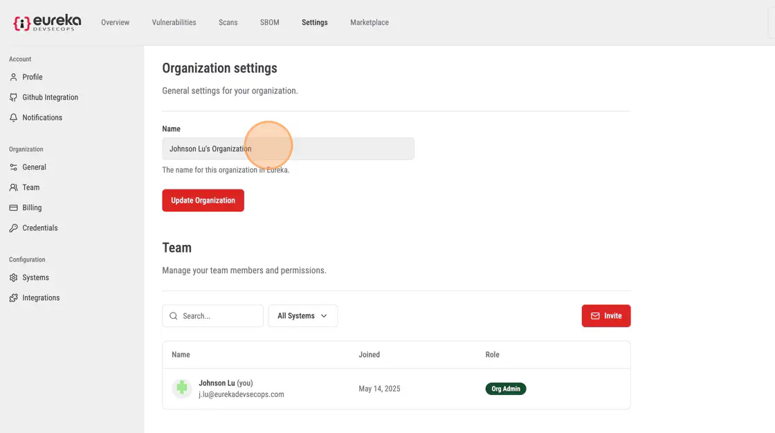This screenshot has width=775, height=433.
Task: Switch to the Vulnerabilities tab
Action: pyautogui.click(x=174, y=23)
